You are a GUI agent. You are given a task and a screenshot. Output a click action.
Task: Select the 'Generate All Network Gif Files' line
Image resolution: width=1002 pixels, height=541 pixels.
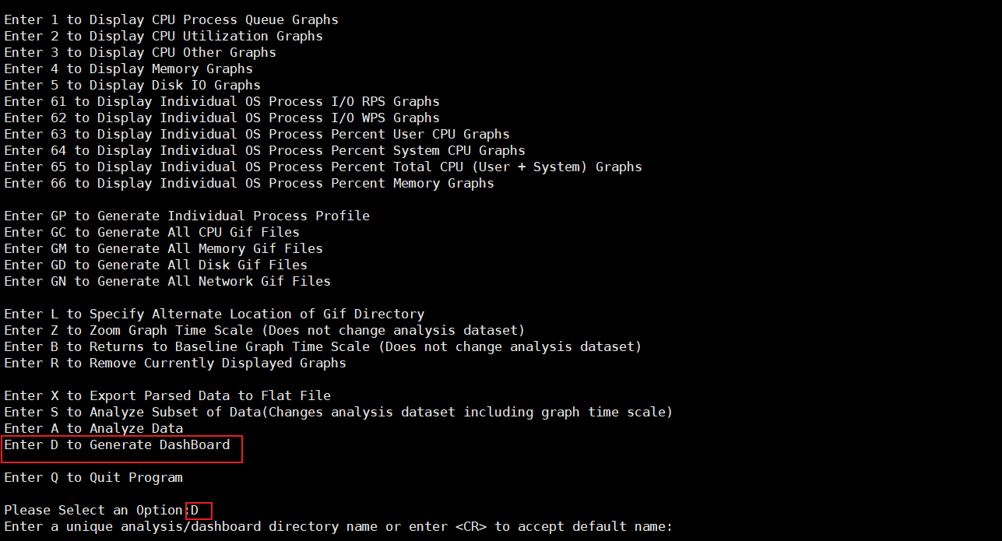[x=167, y=281]
